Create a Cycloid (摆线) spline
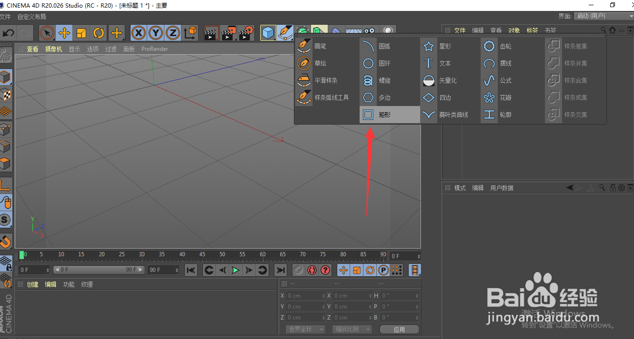The height and width of the screenshot is (339, 634). (x=512, y=63)
